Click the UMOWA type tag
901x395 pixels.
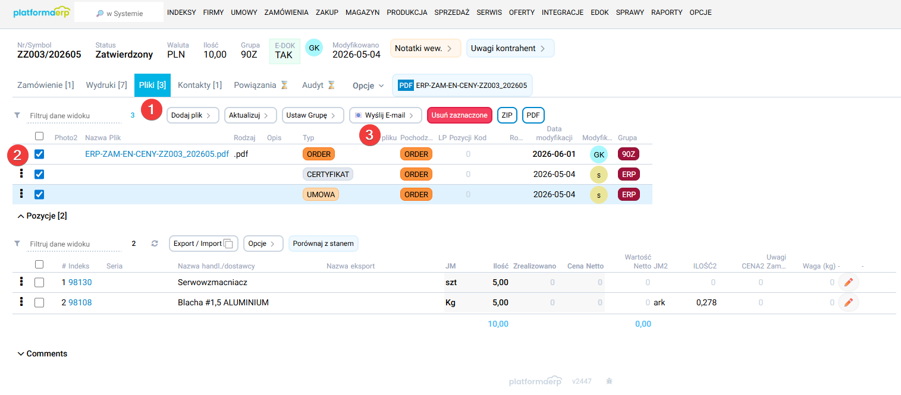tap(321, 194)
